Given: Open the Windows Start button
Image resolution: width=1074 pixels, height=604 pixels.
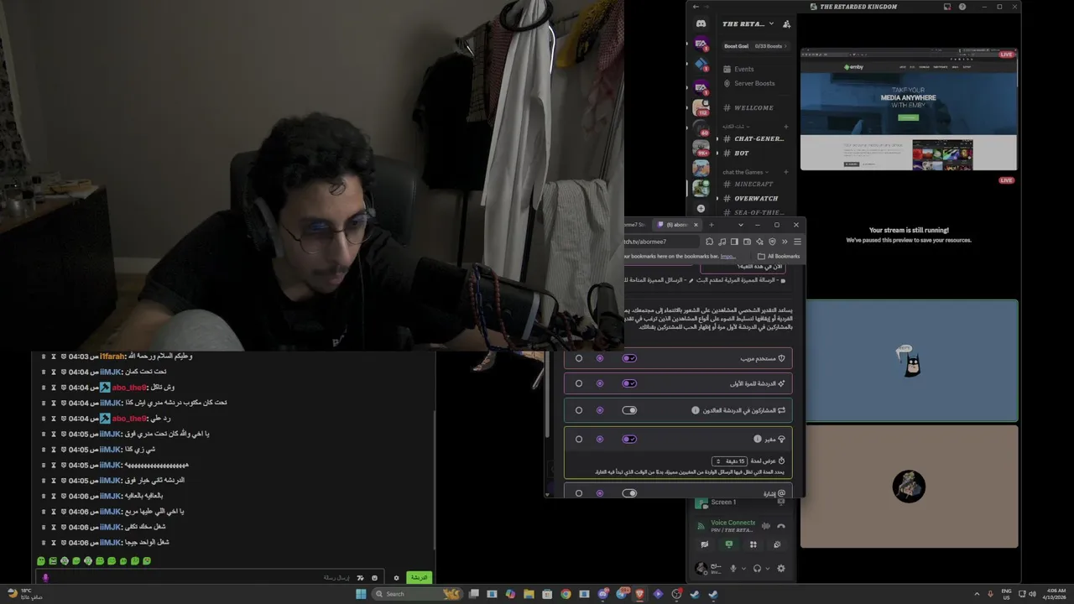Looking at the screenshot, I should click(x=361, y=594).
